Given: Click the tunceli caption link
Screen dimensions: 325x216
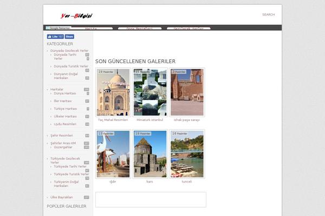Looking at the screenshot, I should click(x=187, y=181).
